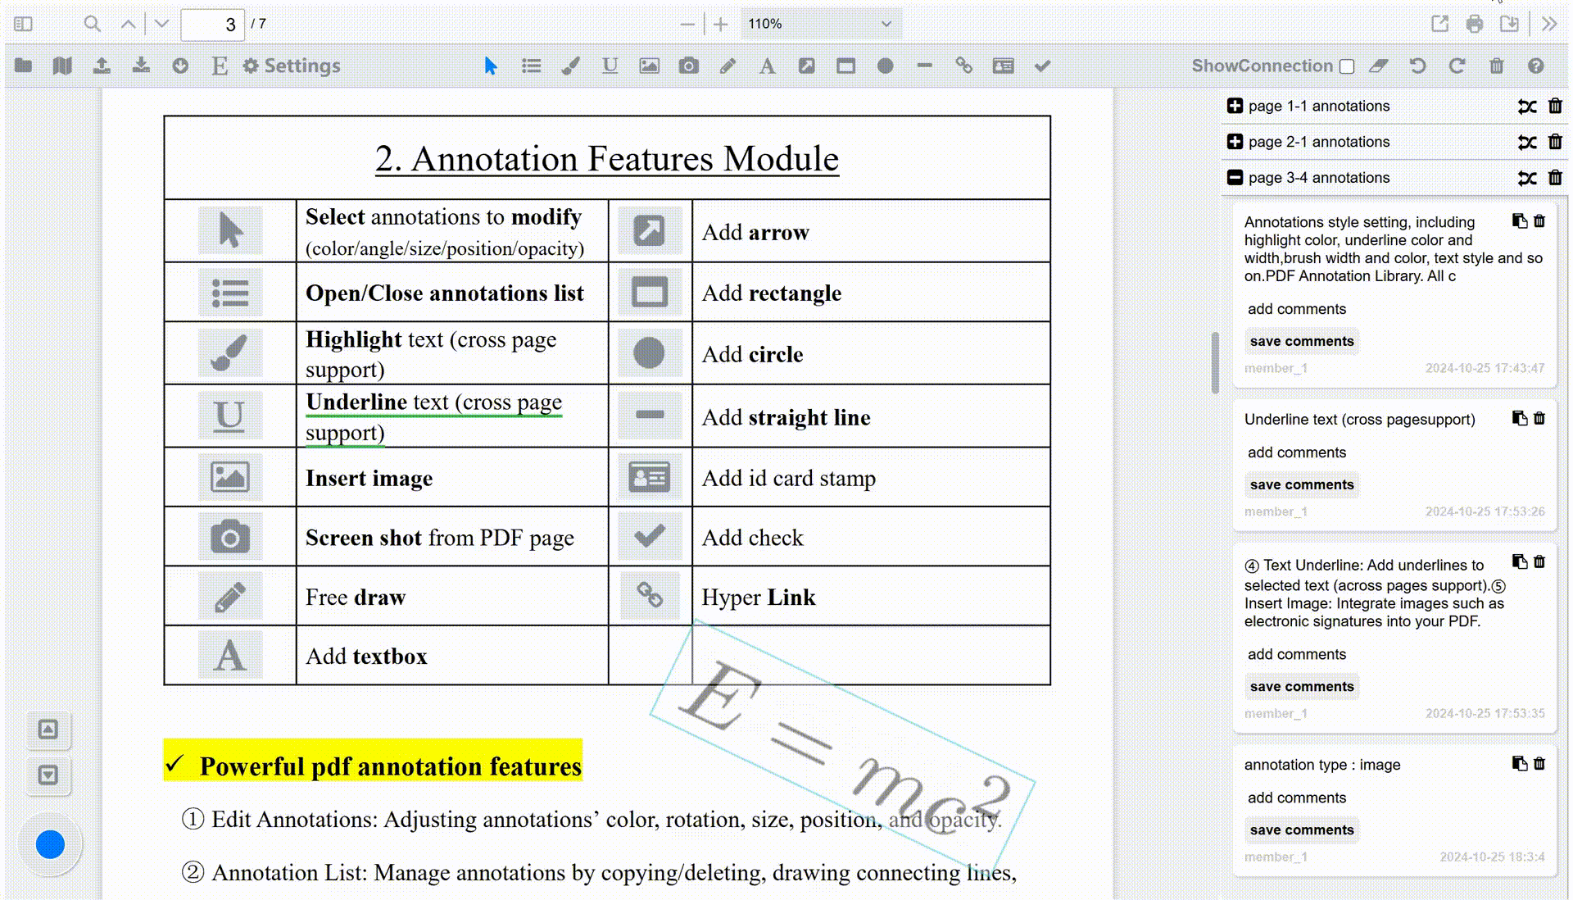
Task: Click the screenshot camera tool in toolbar
Action: coord(688,66)
